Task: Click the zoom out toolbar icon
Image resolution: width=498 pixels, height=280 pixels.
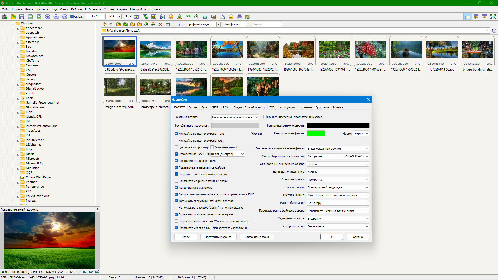Action: [56, 17]
